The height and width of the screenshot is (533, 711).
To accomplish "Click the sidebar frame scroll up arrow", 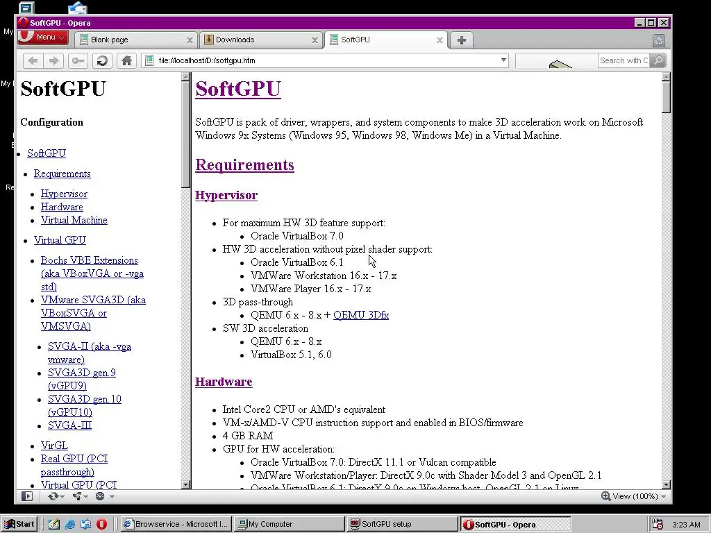I will pyautogui.click(x=185, y=77).
